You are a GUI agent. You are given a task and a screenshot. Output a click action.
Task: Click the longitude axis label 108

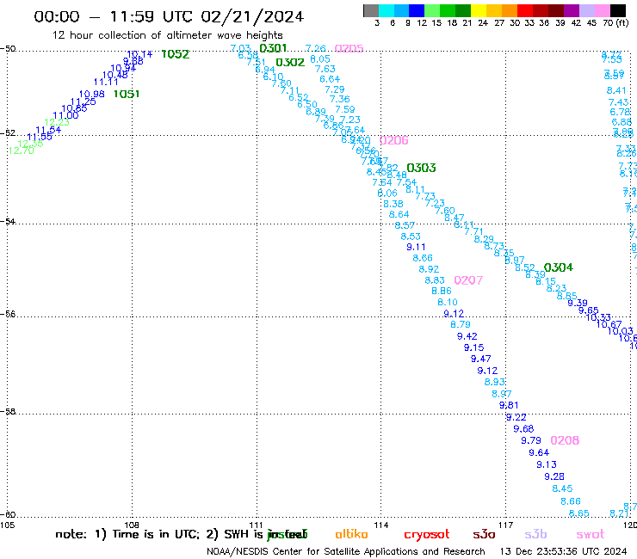tap(132, 525)
